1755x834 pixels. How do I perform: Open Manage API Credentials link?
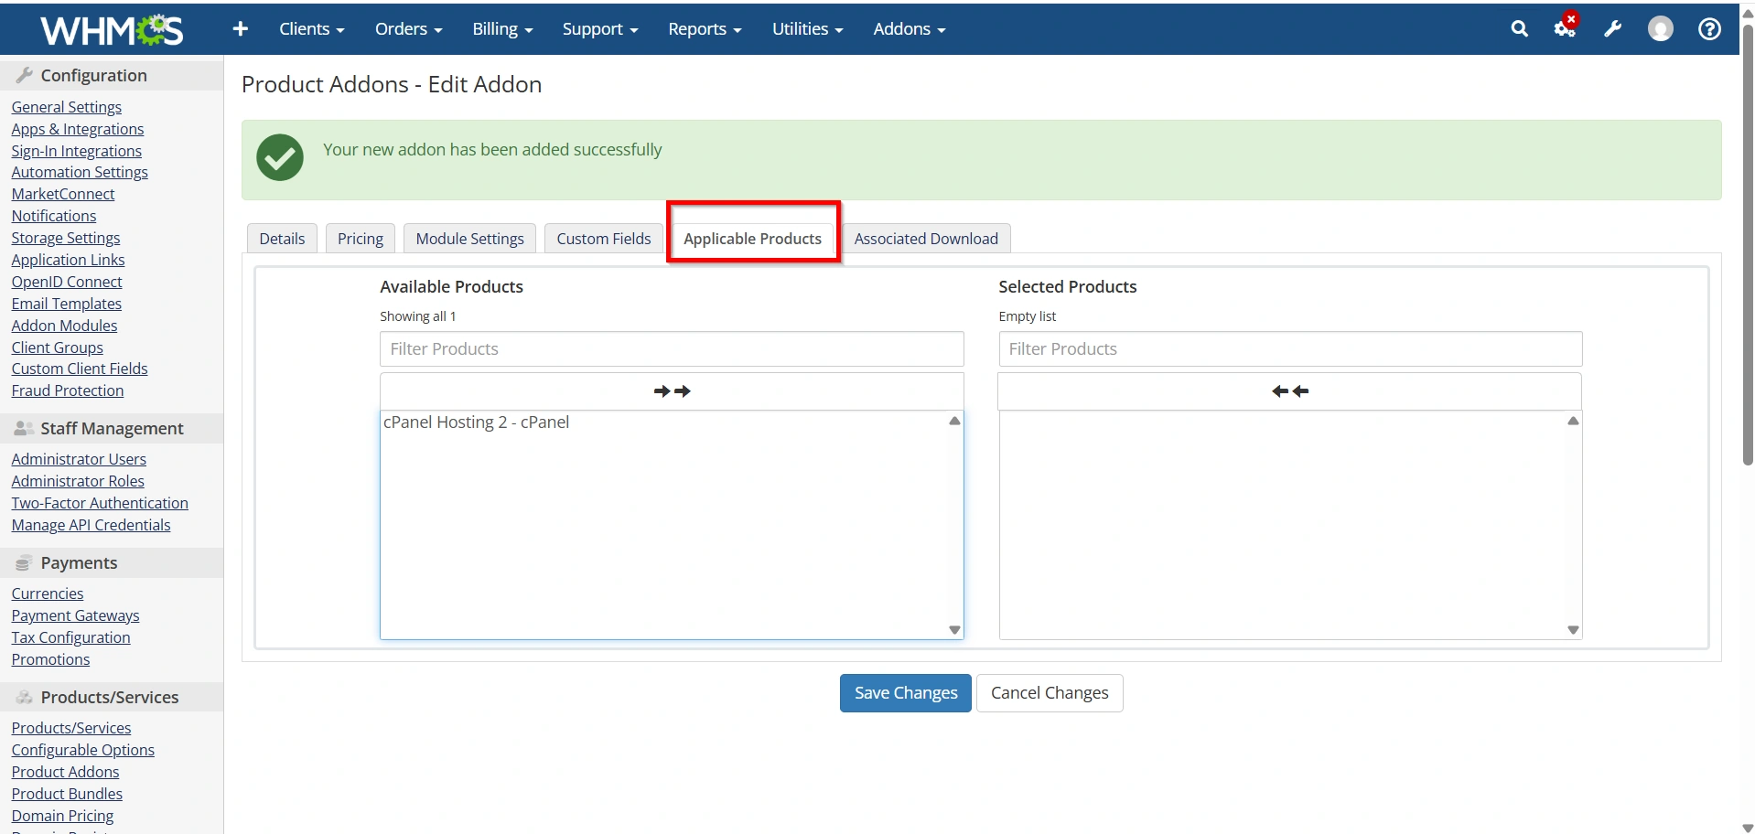[x=92, y=525]
